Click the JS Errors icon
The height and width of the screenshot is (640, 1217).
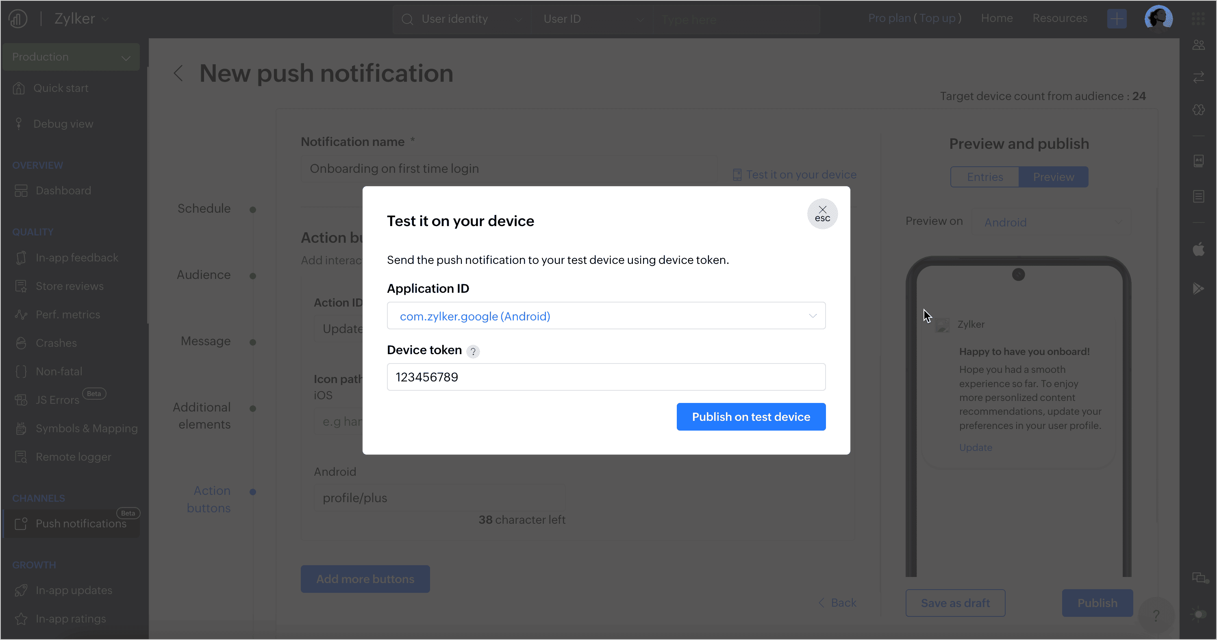[21, 400]
